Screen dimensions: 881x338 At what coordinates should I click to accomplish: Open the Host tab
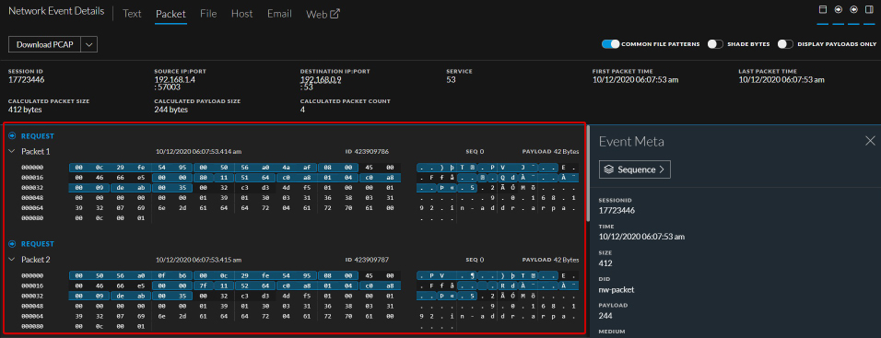tap(242, 14)
